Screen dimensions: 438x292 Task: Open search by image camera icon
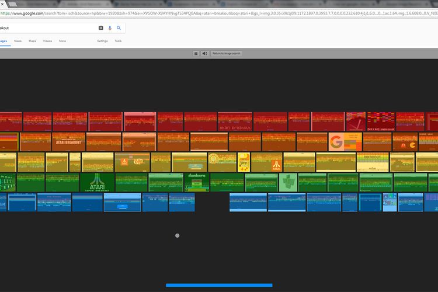pyautogui.click(x=101, y=28)
